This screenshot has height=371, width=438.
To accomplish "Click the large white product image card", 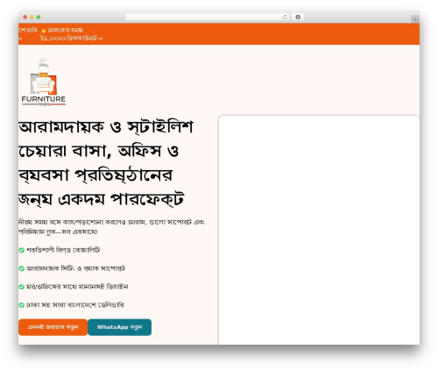I will [319, 230].
